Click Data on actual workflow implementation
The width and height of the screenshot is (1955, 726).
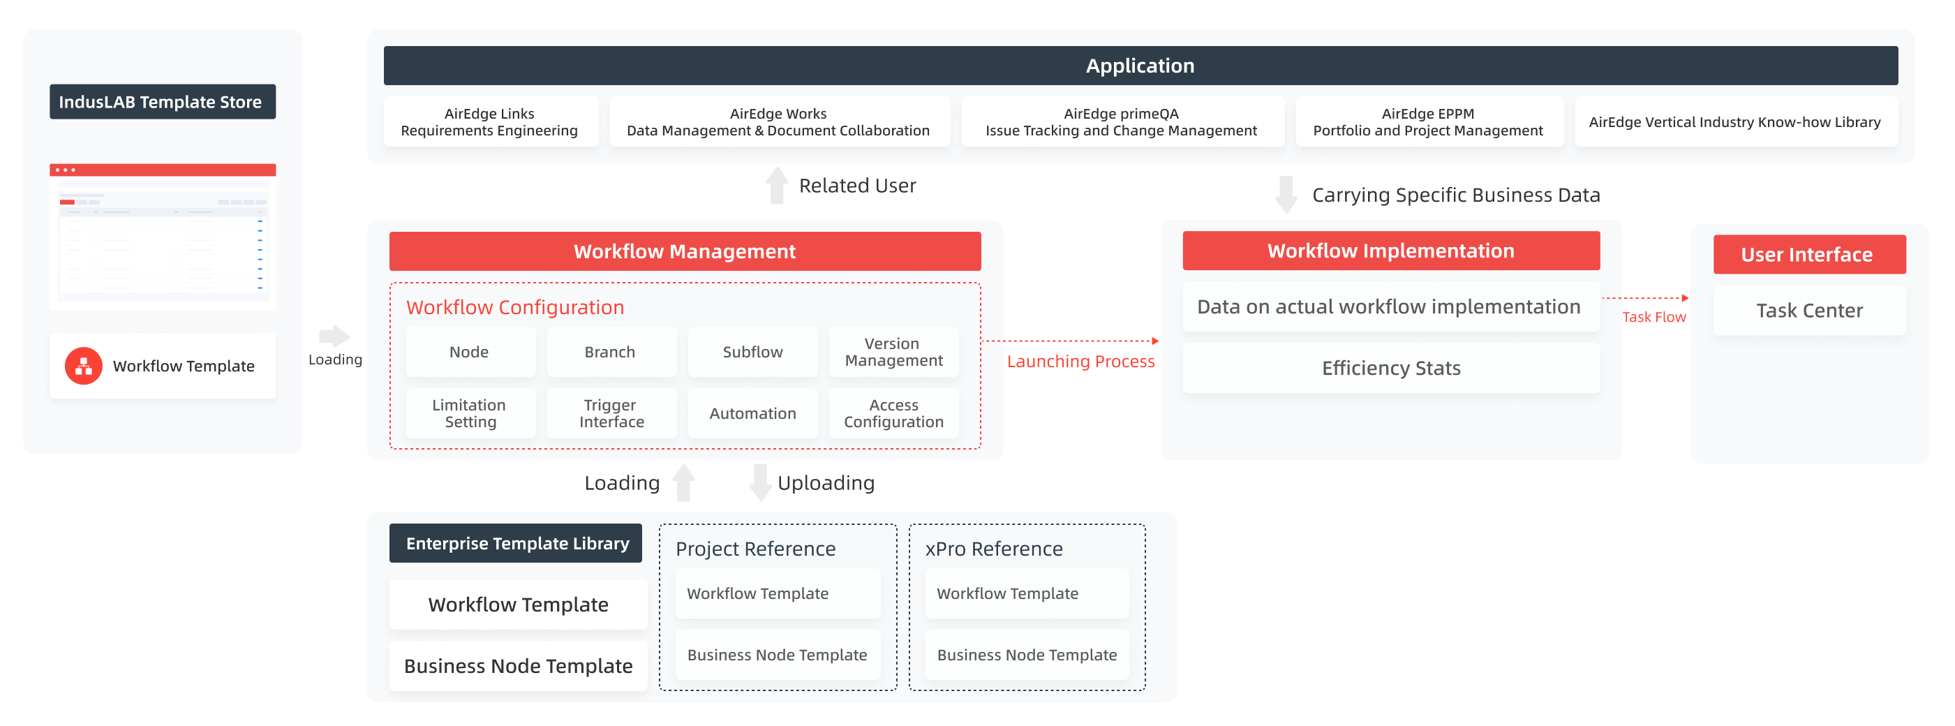[1390, 306]
